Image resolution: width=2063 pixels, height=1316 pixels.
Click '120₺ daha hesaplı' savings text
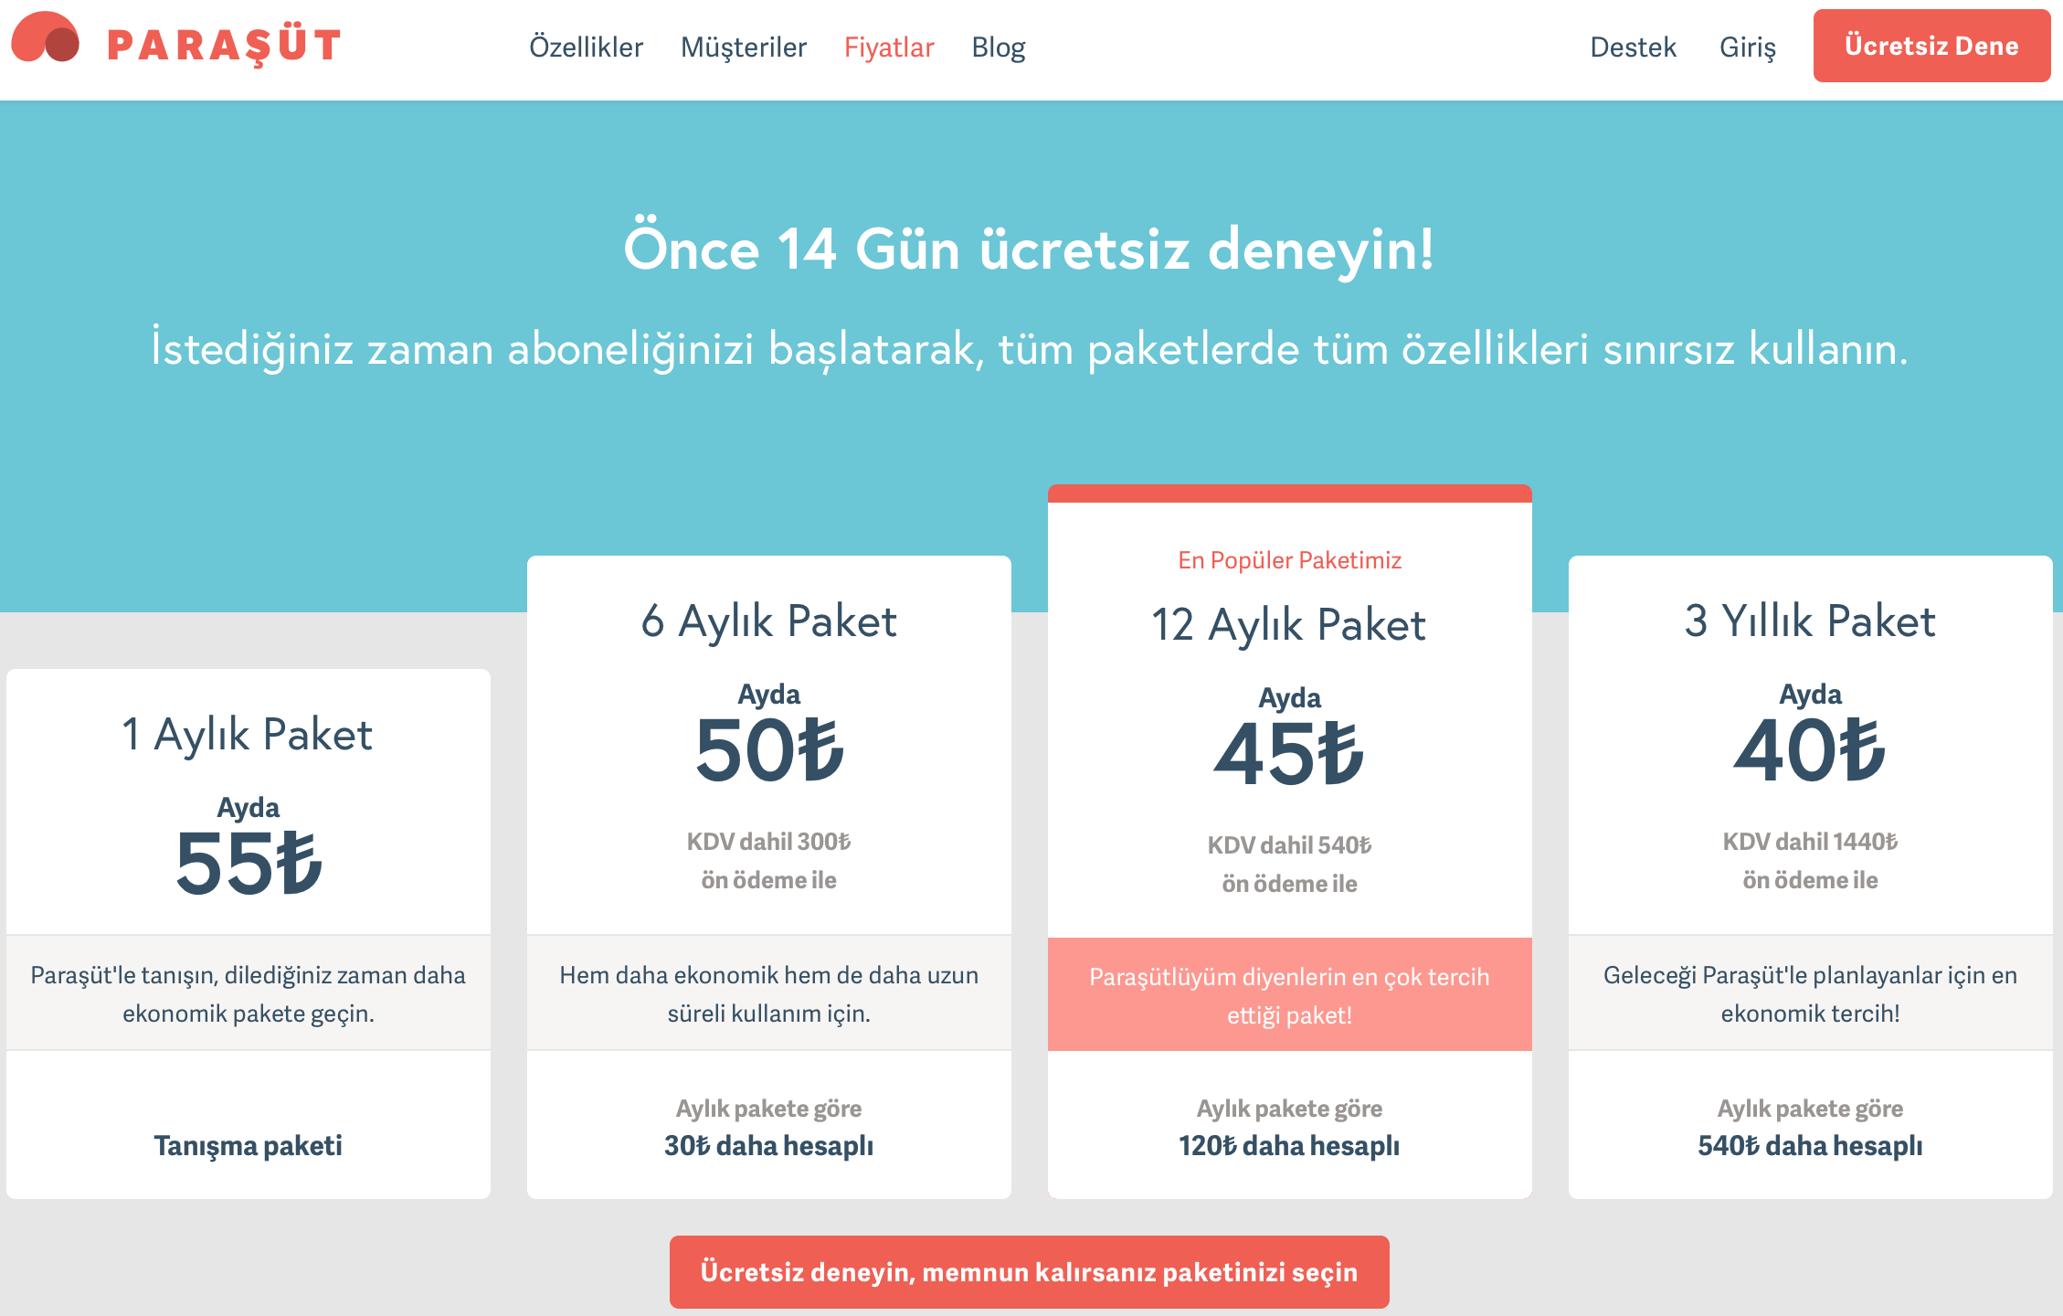[1289, 1145]
